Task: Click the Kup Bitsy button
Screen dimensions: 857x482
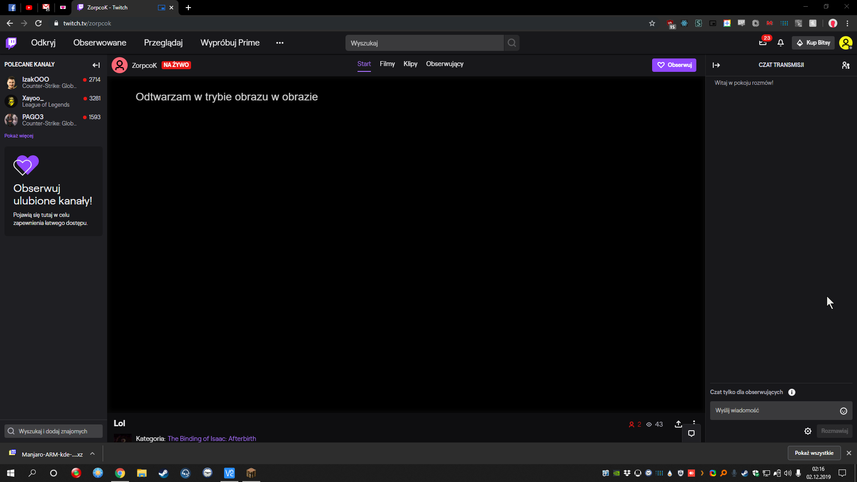Action: (x=813, y=43)
